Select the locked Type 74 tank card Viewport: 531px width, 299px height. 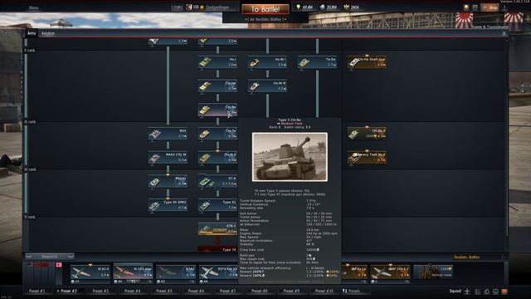217,249
